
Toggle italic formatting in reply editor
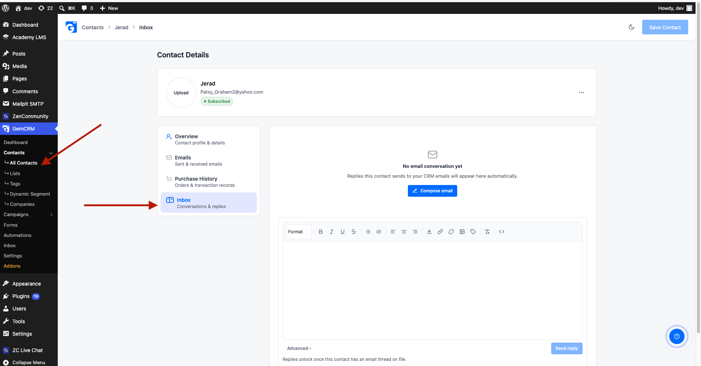(331, 232)
